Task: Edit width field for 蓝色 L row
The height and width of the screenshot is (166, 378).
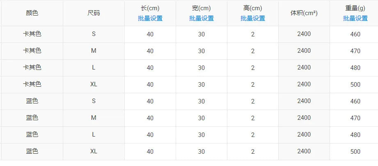Action: (201, 135)
